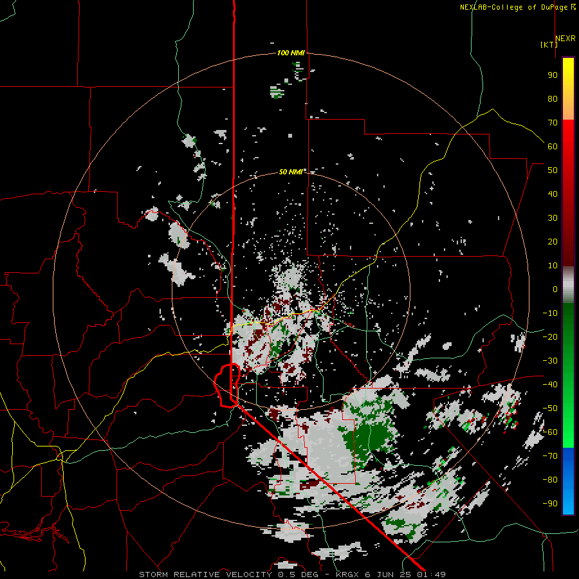Click the 0 value on the velocity scale
This screenshot has height=579, width=579.
555,289
